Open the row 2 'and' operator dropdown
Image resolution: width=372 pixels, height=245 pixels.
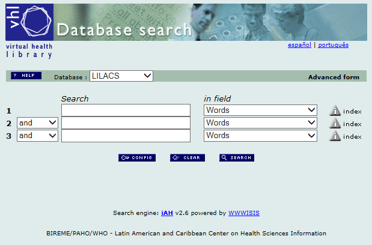tap(37, 122)
